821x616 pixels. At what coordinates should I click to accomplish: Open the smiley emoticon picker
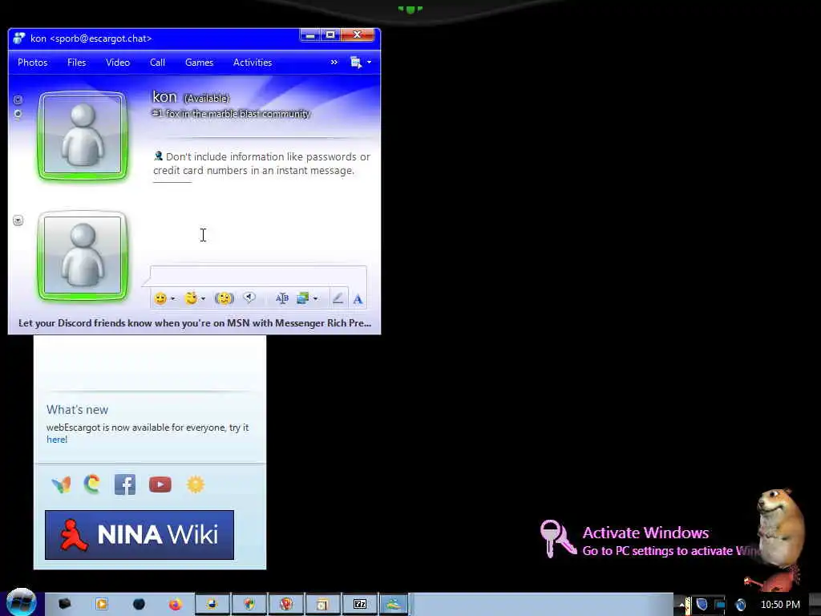(160, 298)
